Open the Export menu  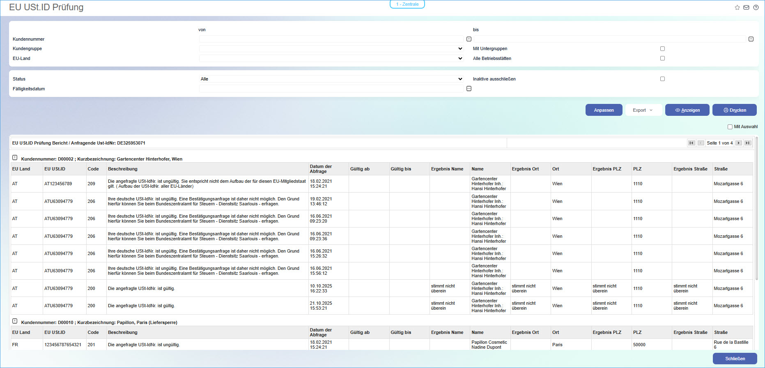(x=643, y=110)
